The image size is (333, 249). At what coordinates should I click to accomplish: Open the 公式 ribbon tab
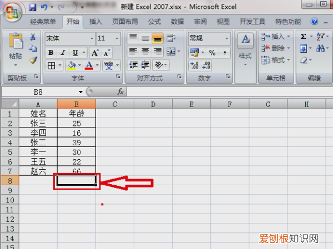pyautogui.click(x=154, y=22)
